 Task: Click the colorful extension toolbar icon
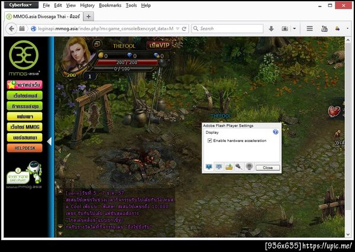click(337, 28)
